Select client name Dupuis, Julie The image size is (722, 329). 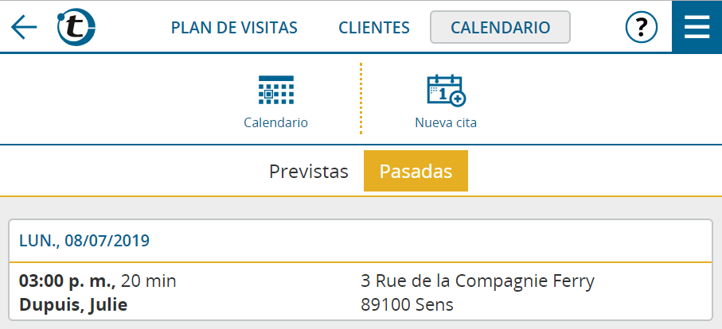[73, 304]
